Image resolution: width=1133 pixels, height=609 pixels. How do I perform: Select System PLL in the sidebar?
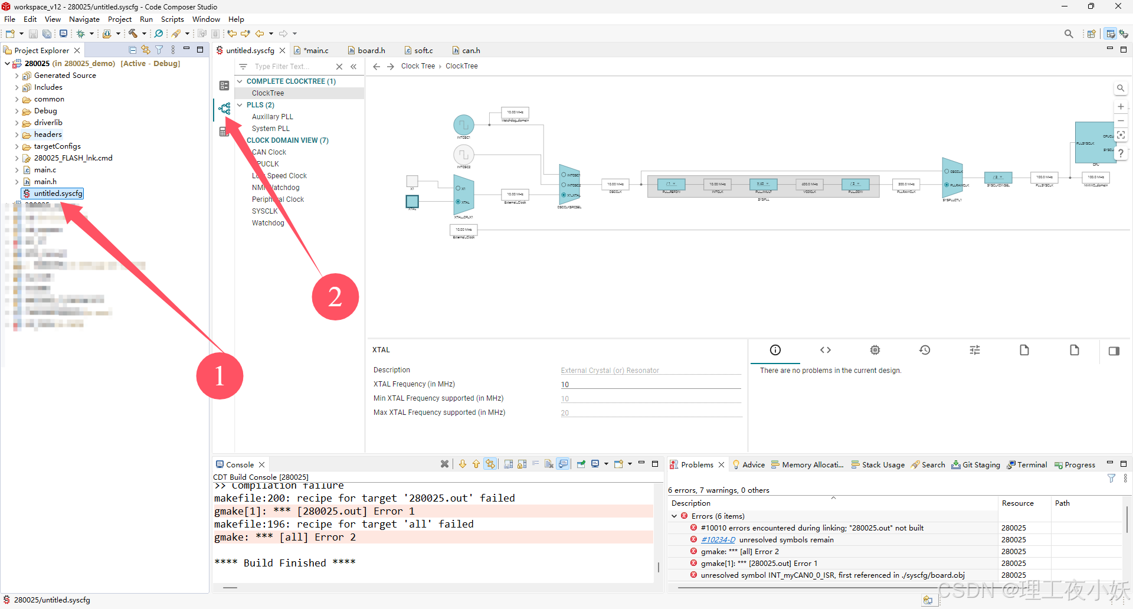[x=271, y=129]
